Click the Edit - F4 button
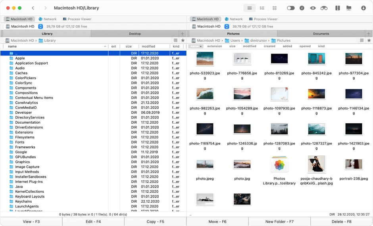The image size is (373, 226). 93,222
